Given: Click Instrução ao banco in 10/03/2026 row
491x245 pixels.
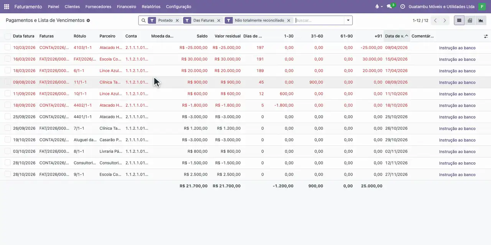Looking at the screenshot, I should coord(457,48).
